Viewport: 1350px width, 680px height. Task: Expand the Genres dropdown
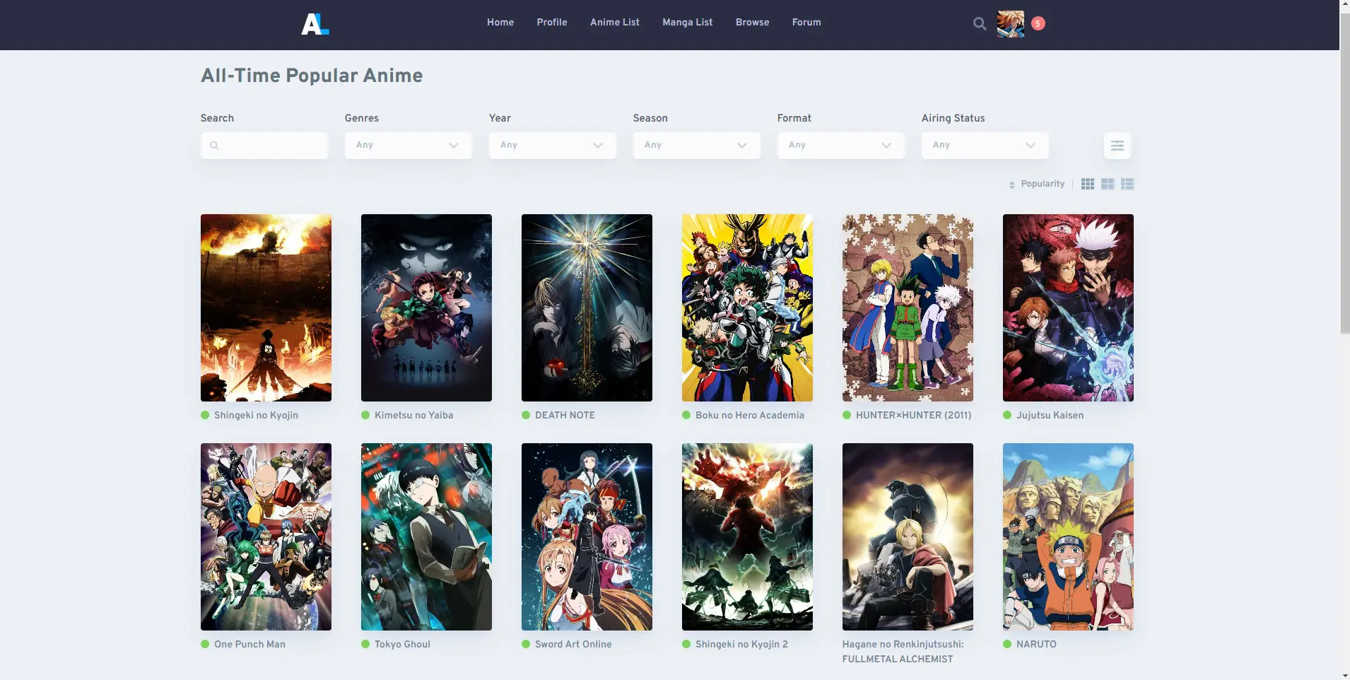(x=409, y=145)
